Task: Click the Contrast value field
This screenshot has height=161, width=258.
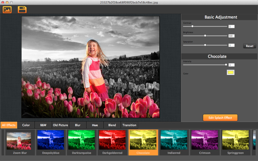Action: click(231, 26)
